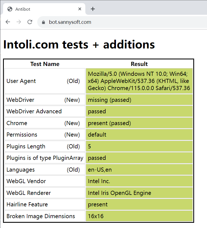Click the browser back arrow
The height and width of the screenshot is (228, 207).
(x=8, y=22)
